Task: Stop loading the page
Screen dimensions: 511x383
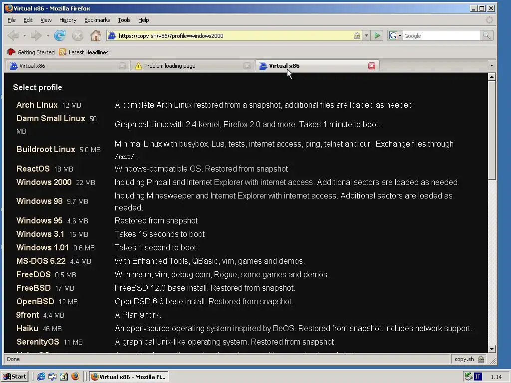Action: click(x=77, y=35)
